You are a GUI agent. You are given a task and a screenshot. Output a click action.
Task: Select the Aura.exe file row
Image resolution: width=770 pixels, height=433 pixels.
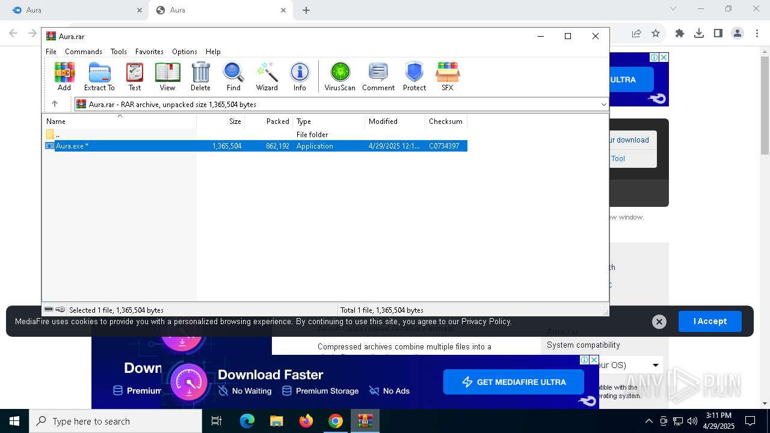[255, 146]
